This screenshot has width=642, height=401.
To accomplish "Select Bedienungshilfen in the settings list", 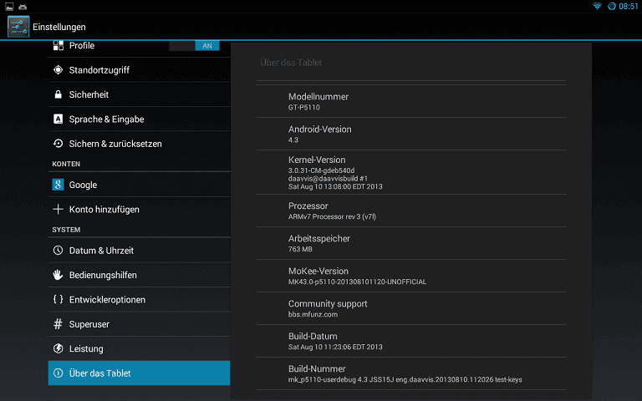I will click(x=140, y=275).
